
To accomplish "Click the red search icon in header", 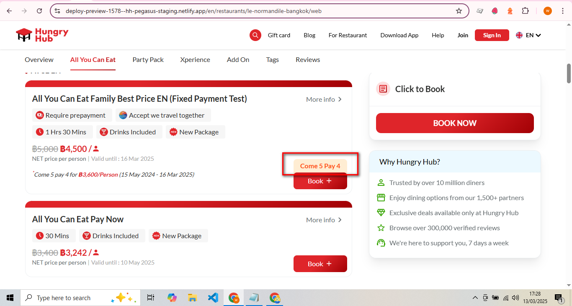I will pos(255,35).
